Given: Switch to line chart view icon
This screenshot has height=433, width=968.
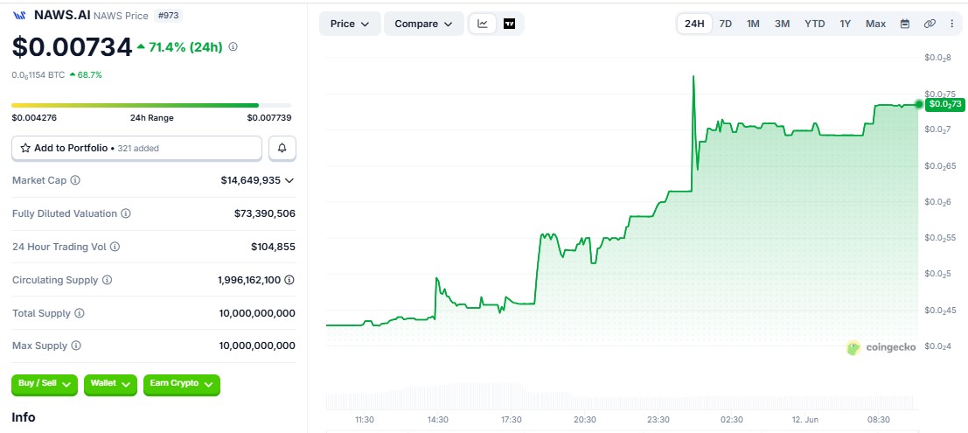Looking at the screenshot, I should pyautogui.click(x=483, y=24).
